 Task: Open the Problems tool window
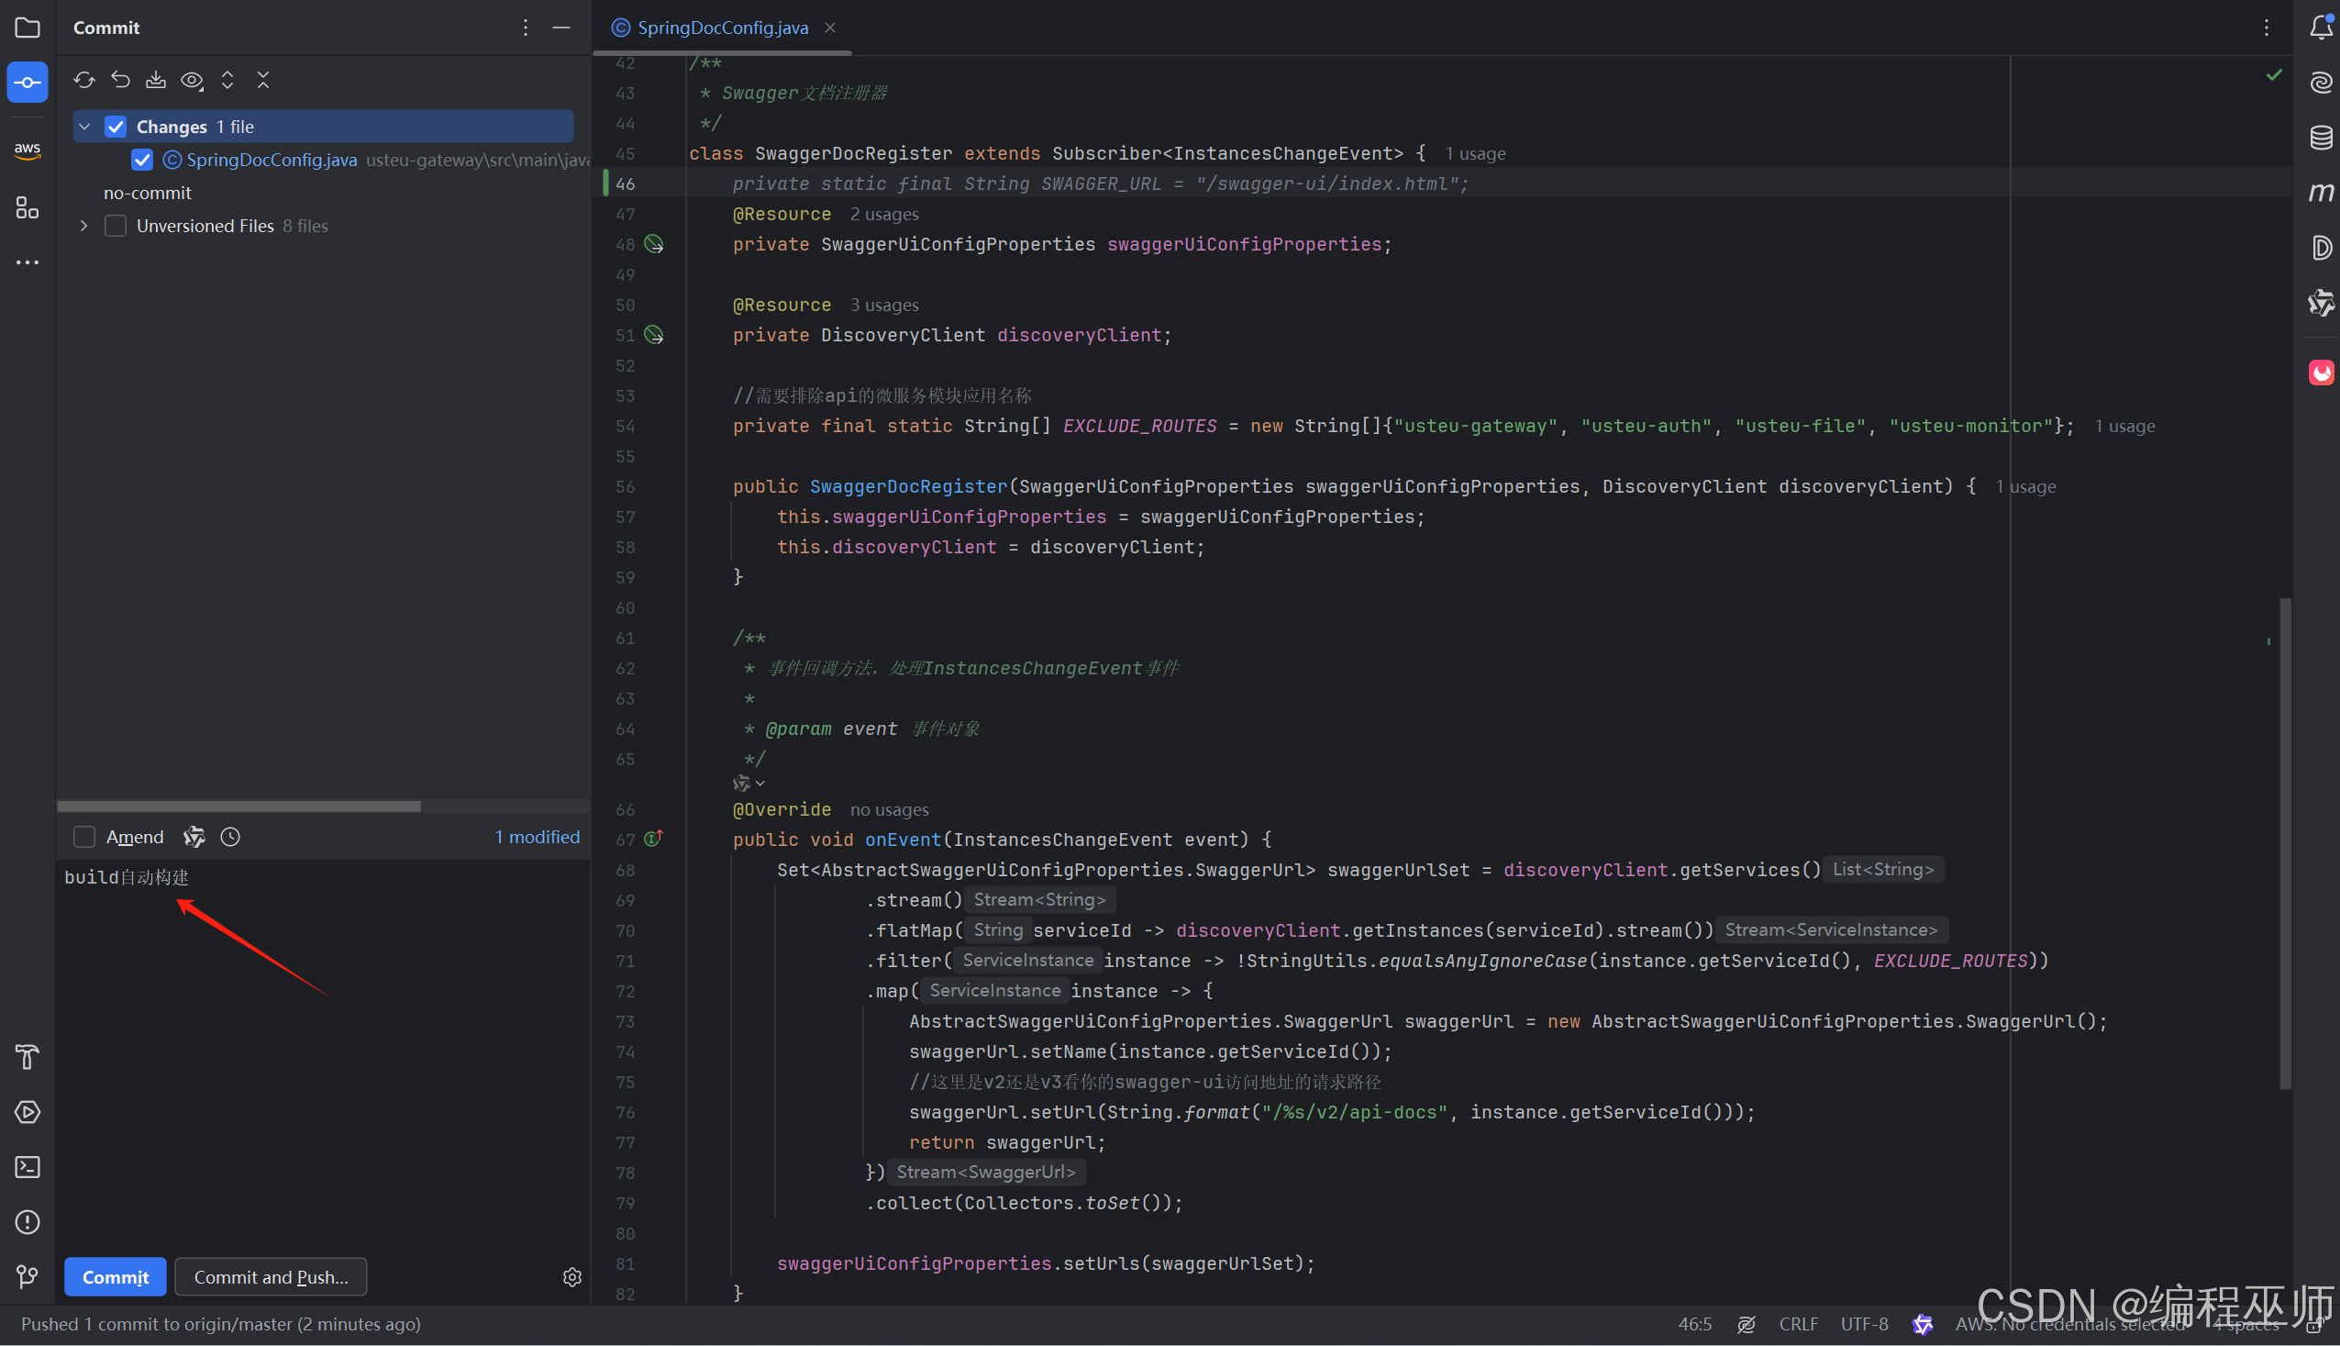click(28, 1222)
